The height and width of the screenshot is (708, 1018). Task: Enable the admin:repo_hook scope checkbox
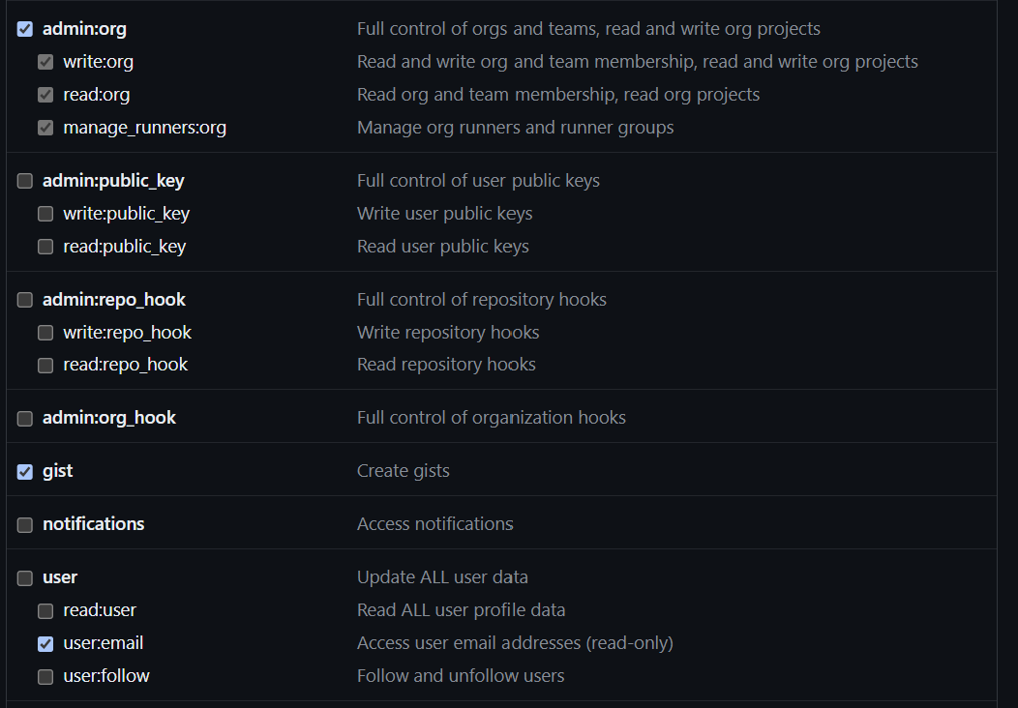(x=25, y=300)
